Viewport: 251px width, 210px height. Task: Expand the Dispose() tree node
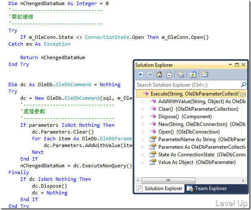(142, 117)
